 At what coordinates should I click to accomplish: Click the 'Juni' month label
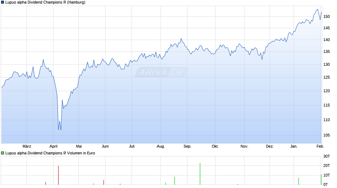point(105,146)
